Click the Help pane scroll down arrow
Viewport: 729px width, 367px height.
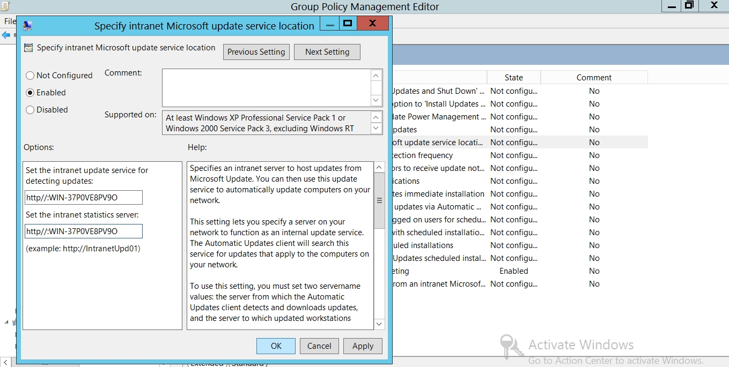click(379, 324)
